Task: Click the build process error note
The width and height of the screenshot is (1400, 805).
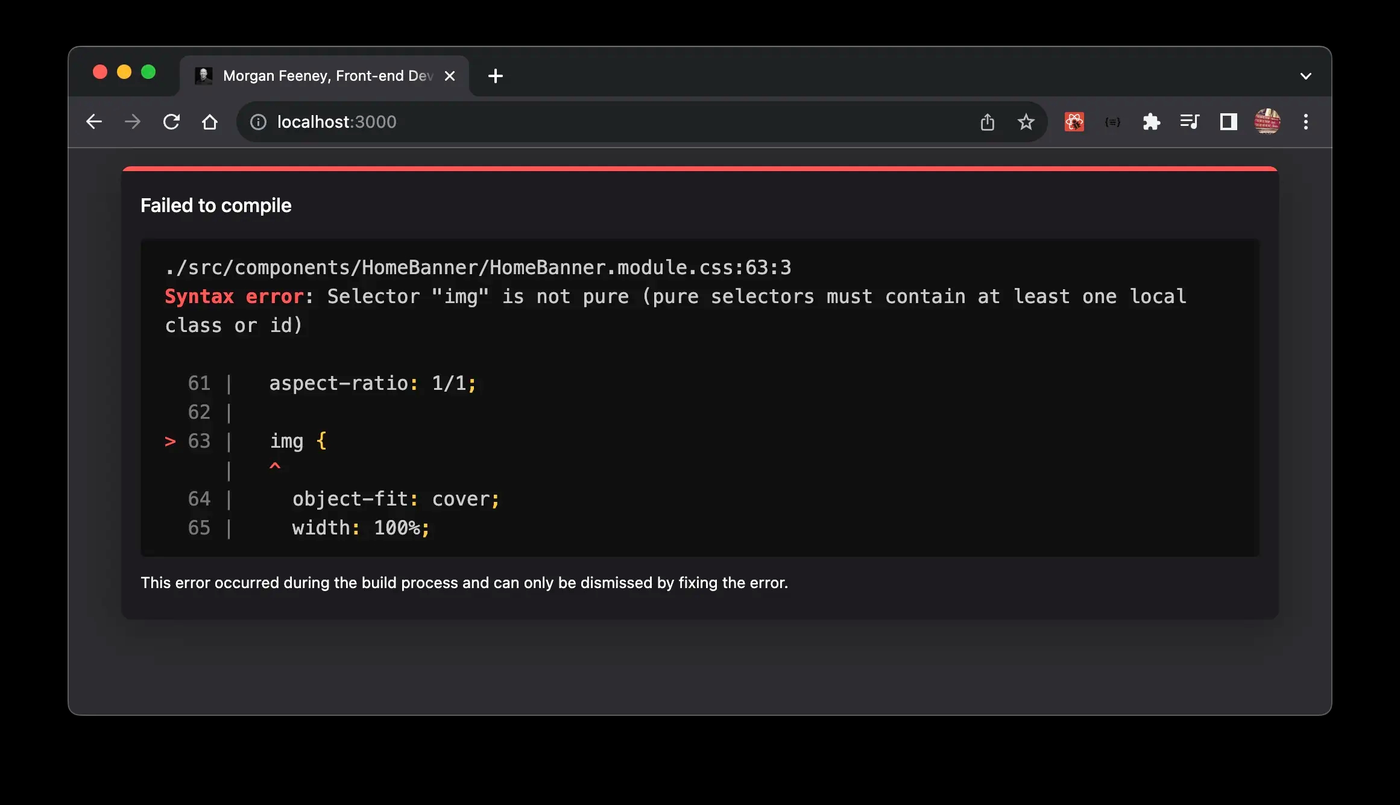Action: point(464,583)
